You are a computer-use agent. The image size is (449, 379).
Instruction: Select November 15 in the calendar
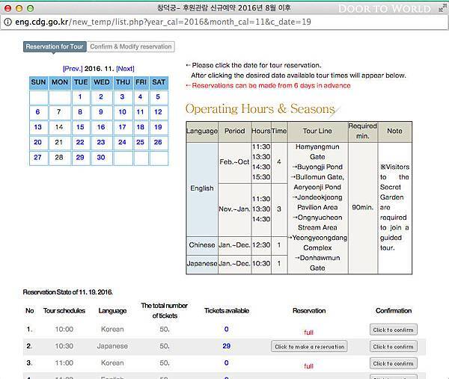(80, 127)
